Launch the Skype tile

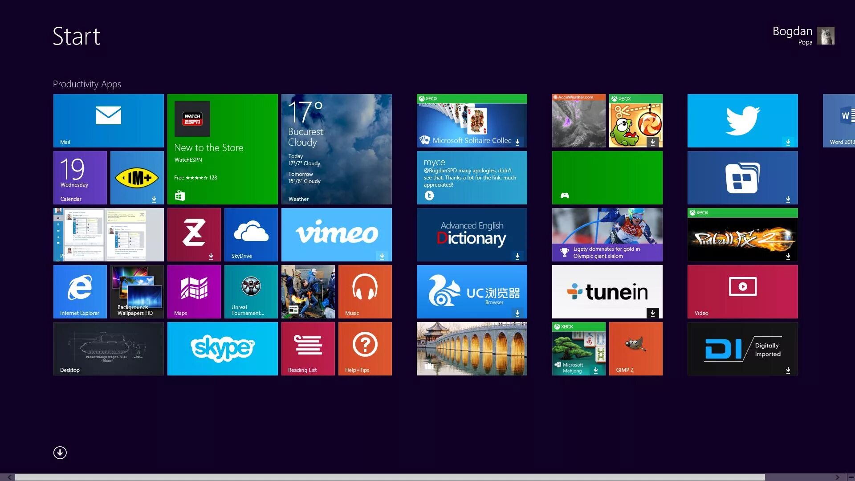tap(222, 348)
